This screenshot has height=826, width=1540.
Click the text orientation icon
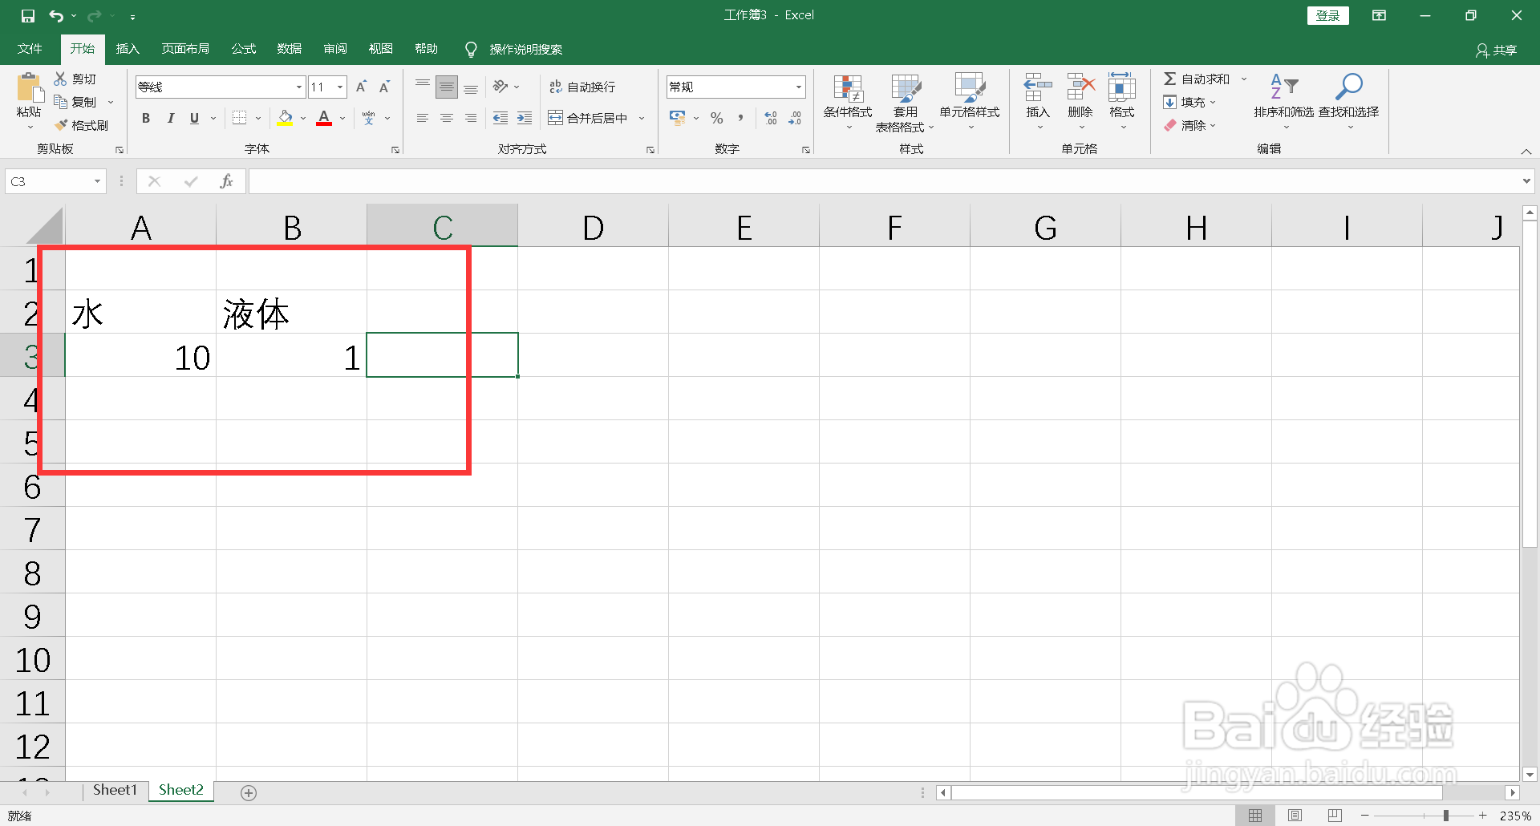point(500,87)
